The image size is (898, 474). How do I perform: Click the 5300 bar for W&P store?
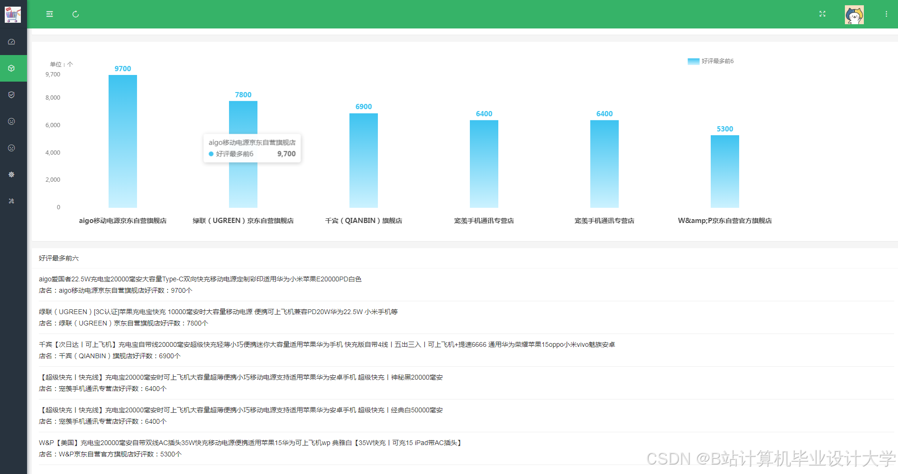pos(725,171)
